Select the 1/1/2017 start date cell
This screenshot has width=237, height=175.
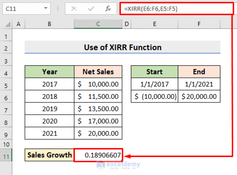tap(155, 84)
